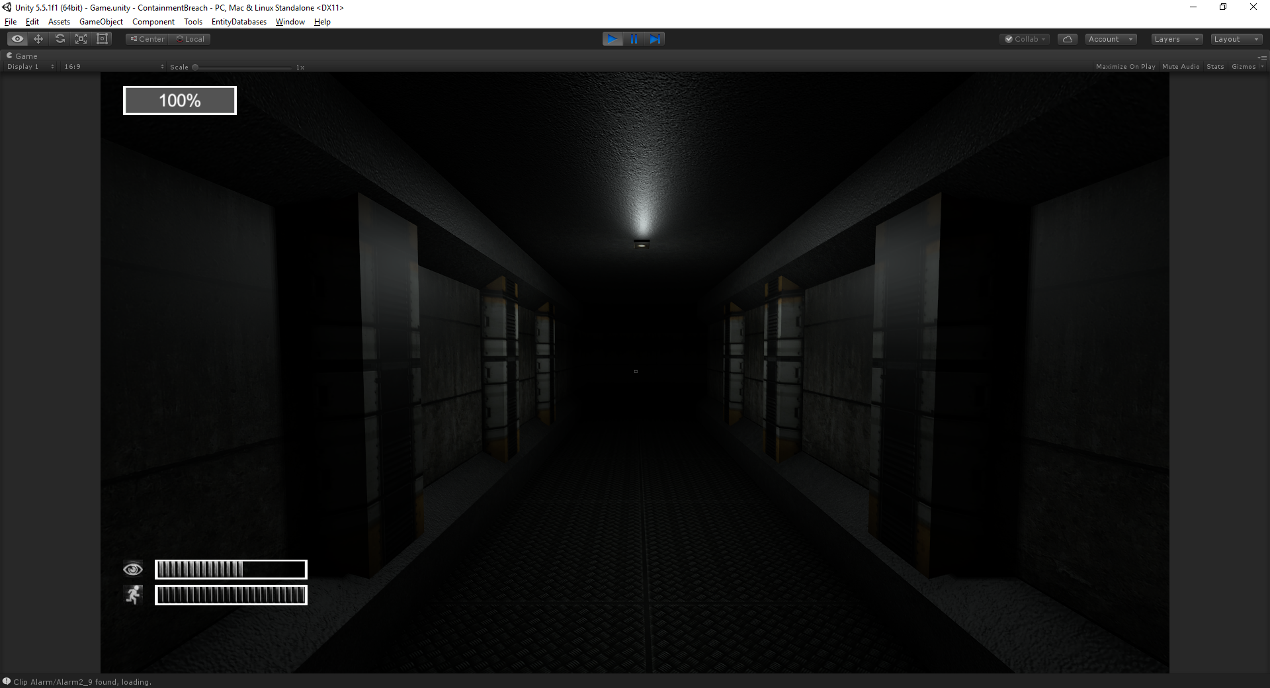Click the '1x' scale value text

point(300,67)
